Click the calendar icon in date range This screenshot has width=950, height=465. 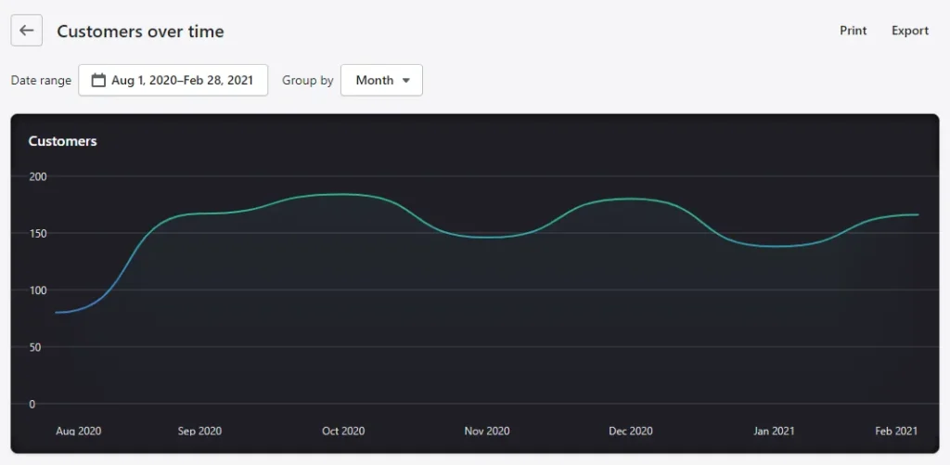point(98,80)
